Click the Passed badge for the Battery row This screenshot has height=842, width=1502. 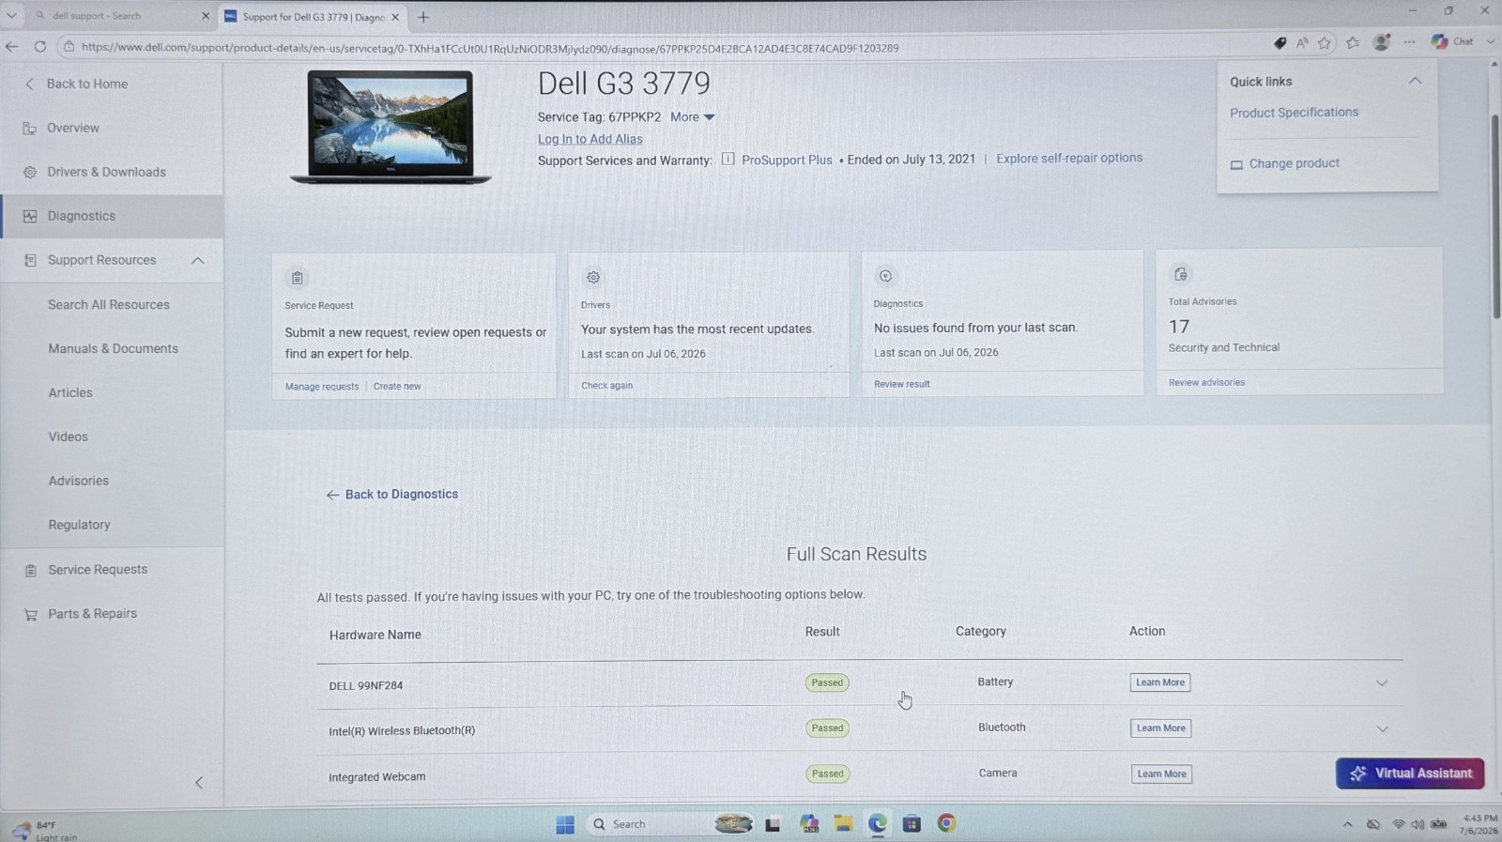click(x=827, y=682)
